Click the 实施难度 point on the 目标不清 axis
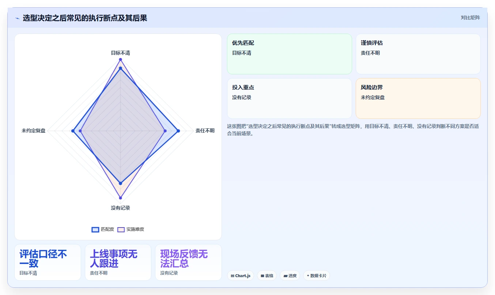495x295 pixels. click(x=120, y=59)
